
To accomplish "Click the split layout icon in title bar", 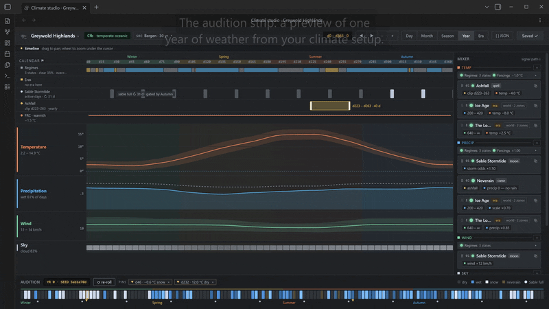I will coord(498,7).
